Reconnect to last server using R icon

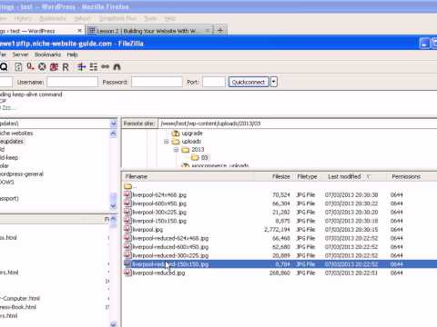(x=66, y=67)
